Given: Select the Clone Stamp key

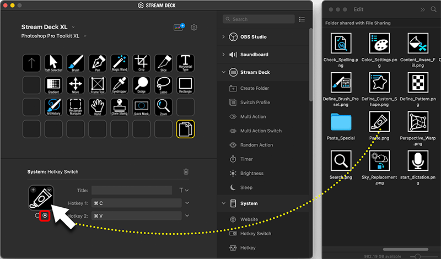Looking at the screenshot, I should click(x=120, y=107).
